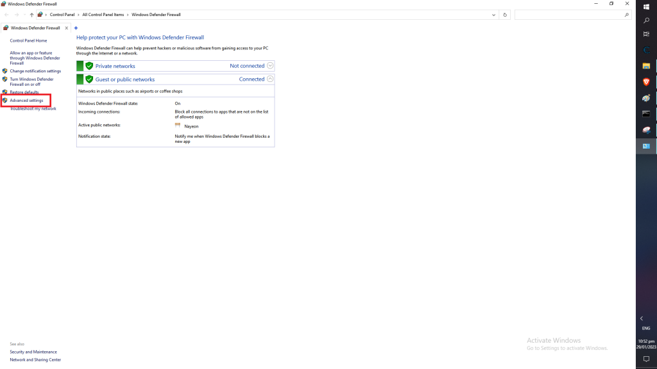The image size is (657, 369).
Task: Open taskbar search magnifier
Action: click(x=646, y=20)
